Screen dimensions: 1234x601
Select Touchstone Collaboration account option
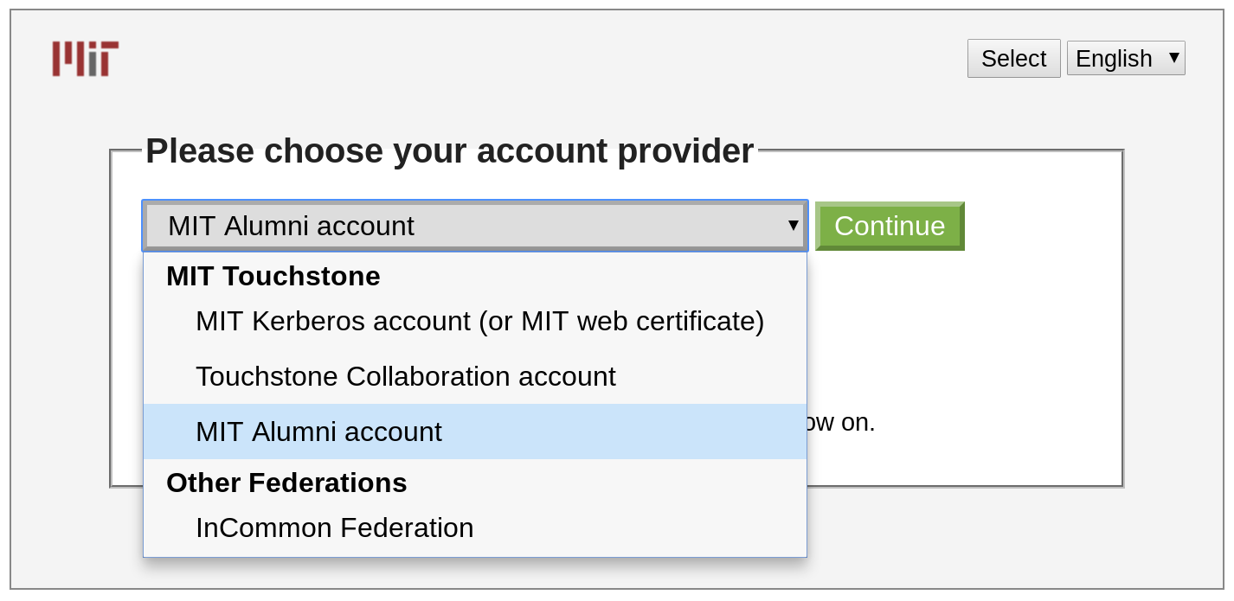405,376
